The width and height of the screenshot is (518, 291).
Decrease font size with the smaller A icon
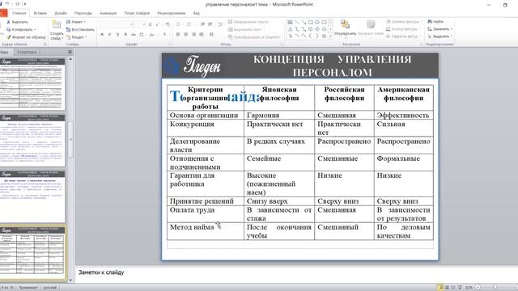coord(158,24)
